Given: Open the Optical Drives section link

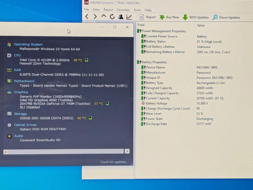Looking at the screenshot, I should pyautogui.click(x=25, y=125).
